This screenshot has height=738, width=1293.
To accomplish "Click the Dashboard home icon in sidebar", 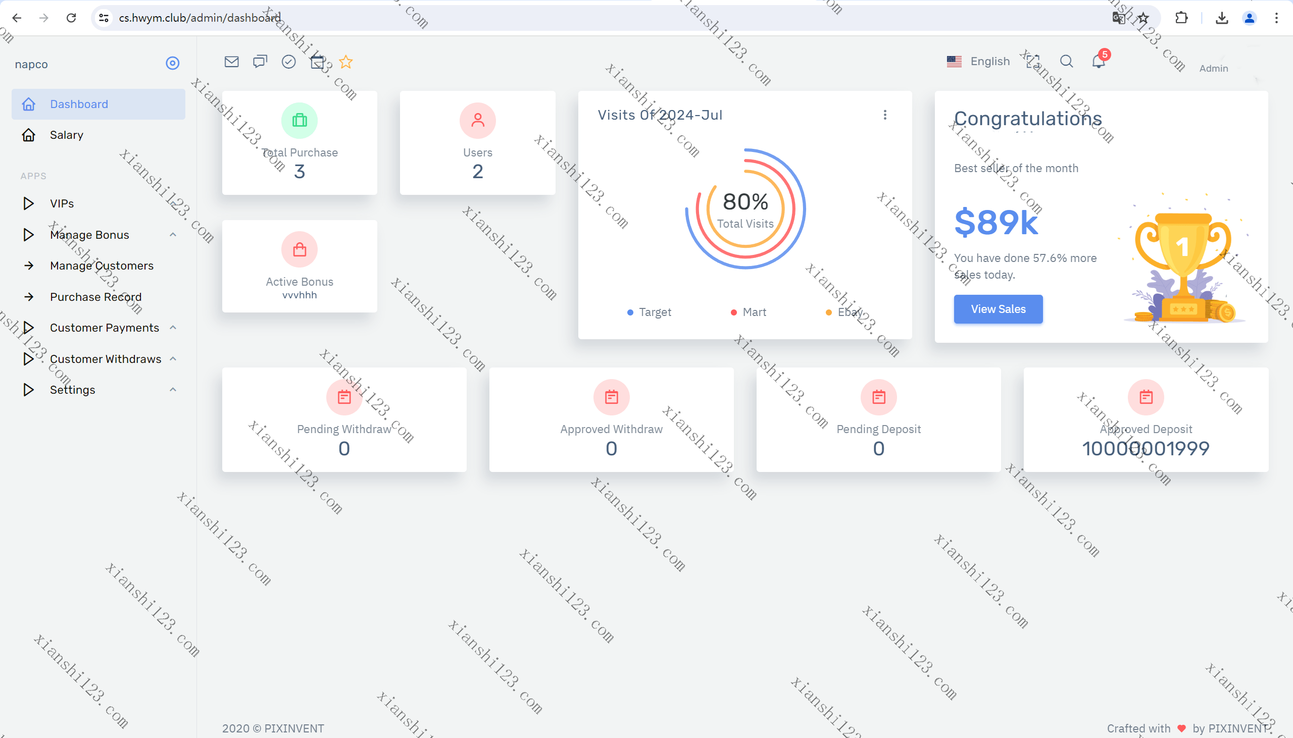I will 28,104.
